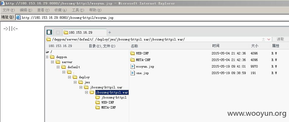
Task: Sort files by 时间 column header
Action: [x=216, y=46]
